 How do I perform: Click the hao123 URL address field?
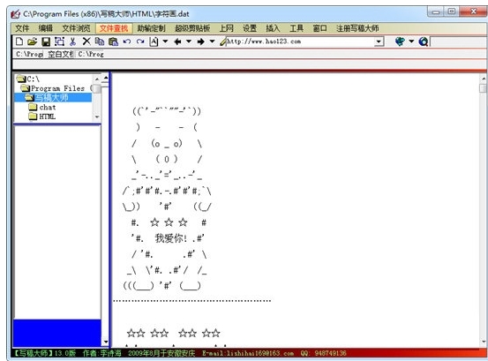click(300, 41)
